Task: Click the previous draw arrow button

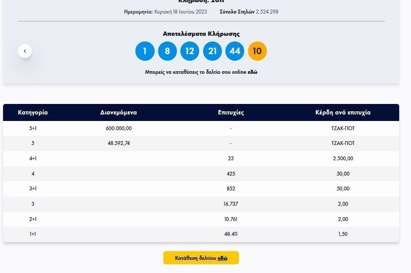Action: (25, 51)
